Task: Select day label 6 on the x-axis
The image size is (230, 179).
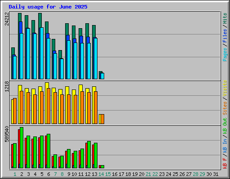Action: click(x=49, y=174)
